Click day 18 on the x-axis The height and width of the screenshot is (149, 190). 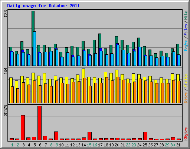pos(106,145)
